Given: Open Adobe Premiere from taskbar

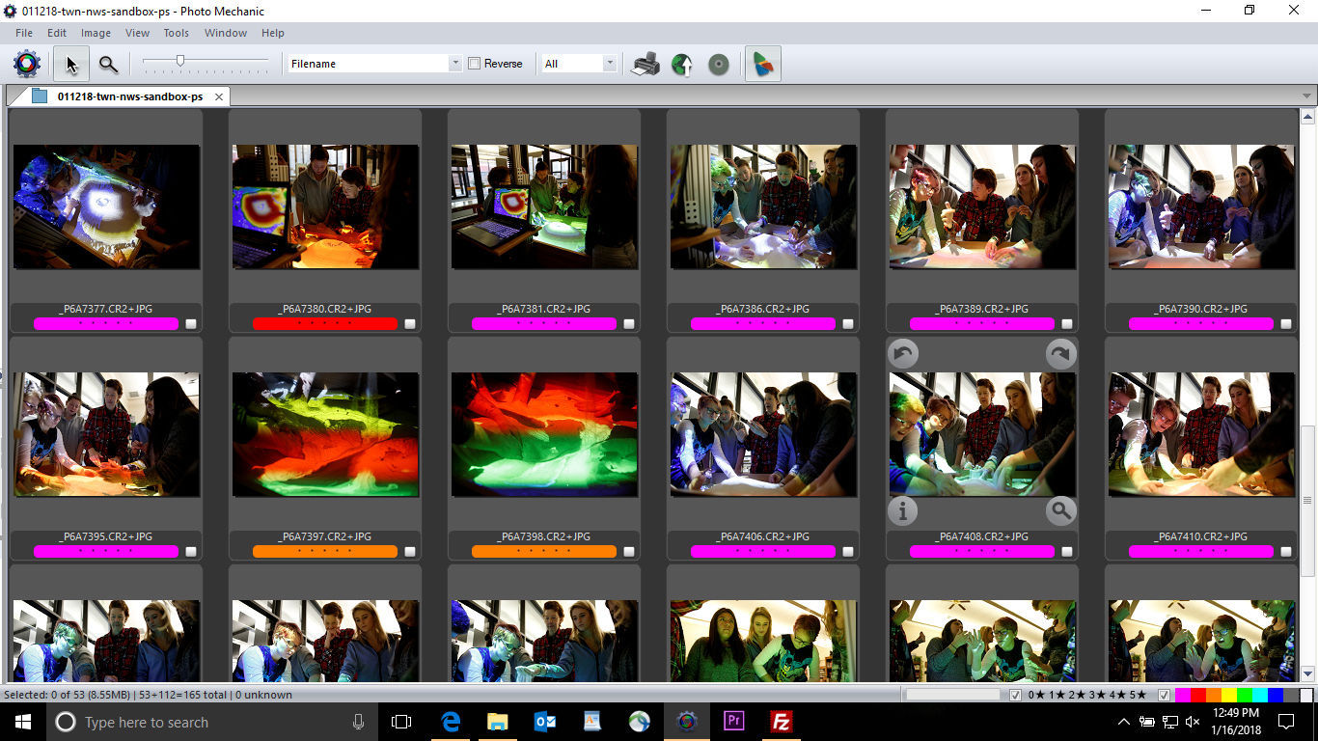Looking at the screenshot, I should (734, 722).
